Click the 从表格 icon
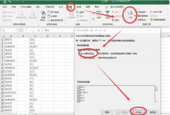Image resolution: width=170 pixels, height=115 pixels. [x=49, y=16]
